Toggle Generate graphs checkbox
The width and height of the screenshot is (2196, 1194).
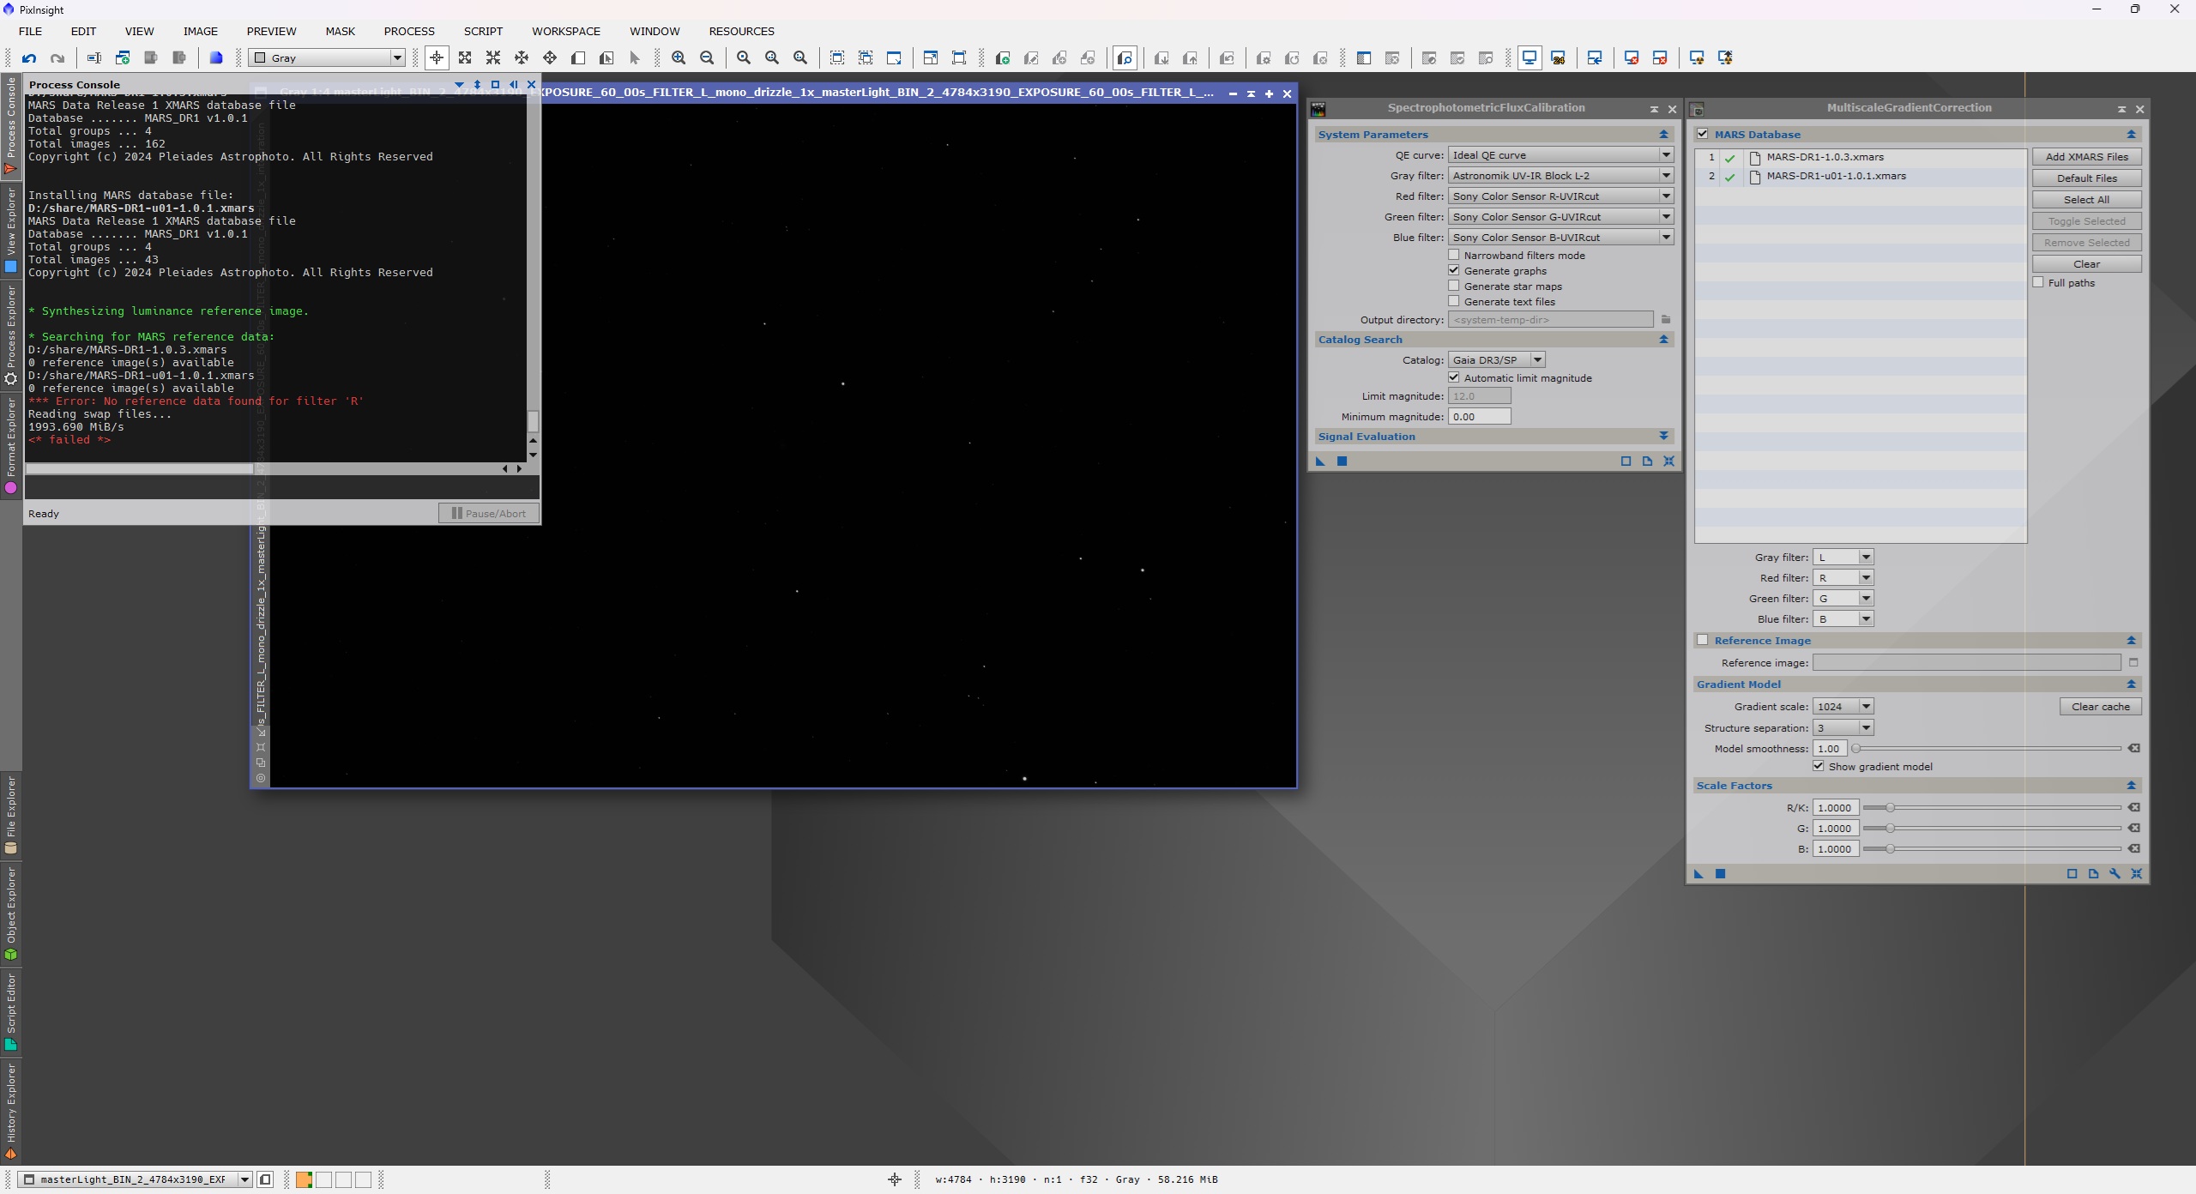pyautogui.click(x=1454, y=270)
